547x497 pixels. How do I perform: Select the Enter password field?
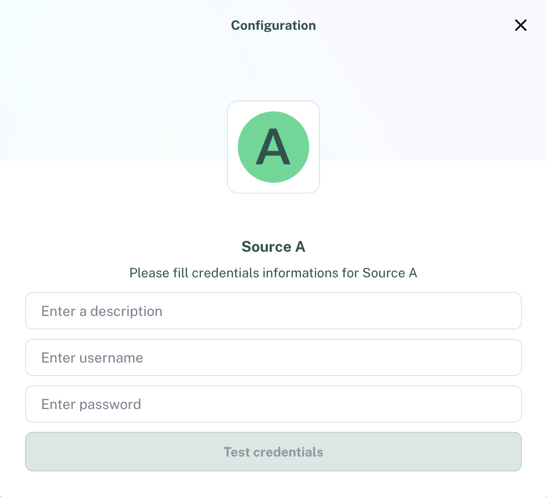pyautogui.click(x=273, y=404)
